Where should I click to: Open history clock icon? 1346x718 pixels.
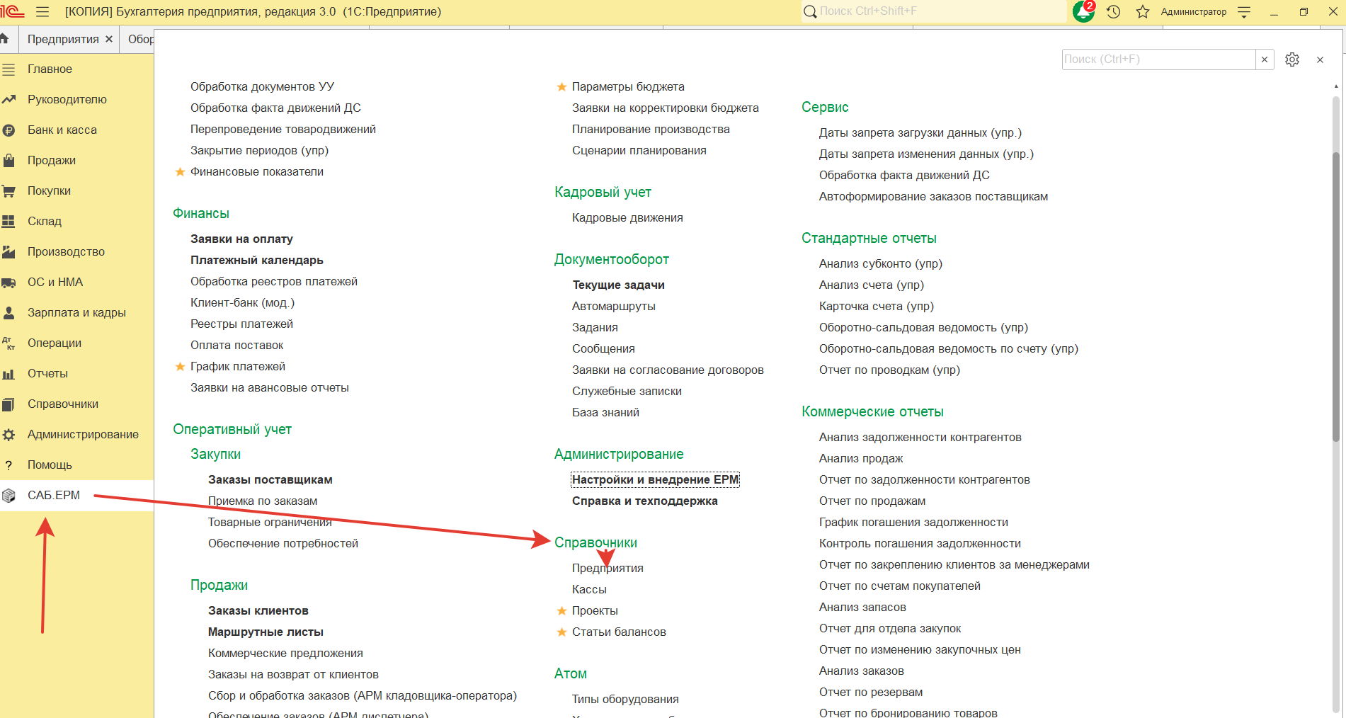click(1114, 11)
